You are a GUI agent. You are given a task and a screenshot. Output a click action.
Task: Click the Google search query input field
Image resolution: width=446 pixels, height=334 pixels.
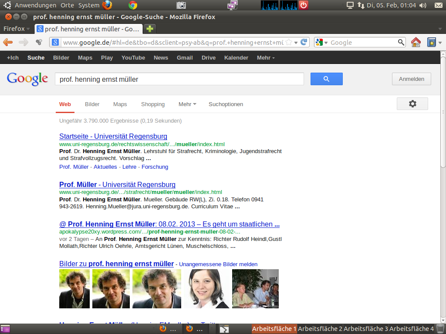pyautogui.click(x=179, y=79)
